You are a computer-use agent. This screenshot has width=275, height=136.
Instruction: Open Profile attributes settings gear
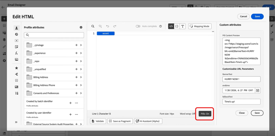[81, 27]
